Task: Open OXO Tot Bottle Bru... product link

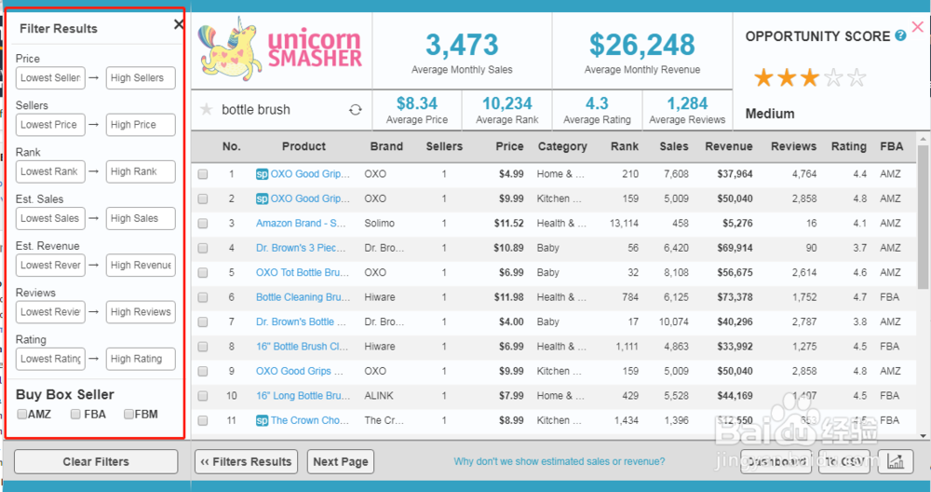Action: 303,273
